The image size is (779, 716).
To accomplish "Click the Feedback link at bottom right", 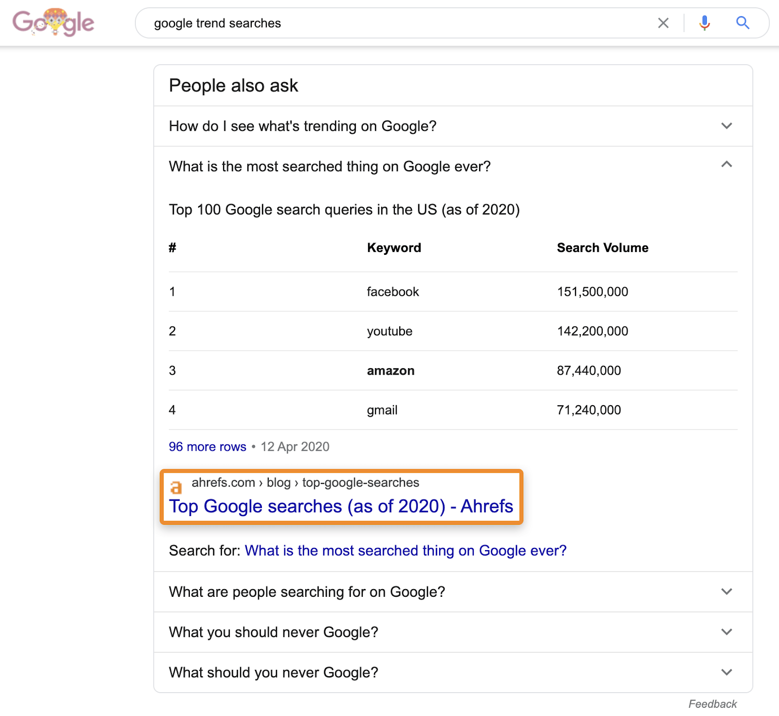I will pos(712,703).
